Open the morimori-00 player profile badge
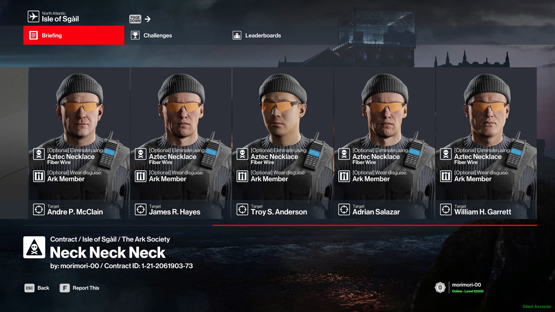Viewport: 555px width, 312px height. coord(459,287)
